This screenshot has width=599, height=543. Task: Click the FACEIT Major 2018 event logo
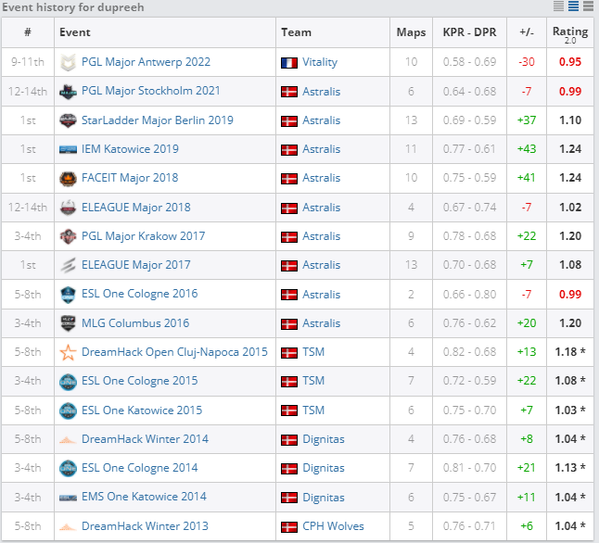68,178
